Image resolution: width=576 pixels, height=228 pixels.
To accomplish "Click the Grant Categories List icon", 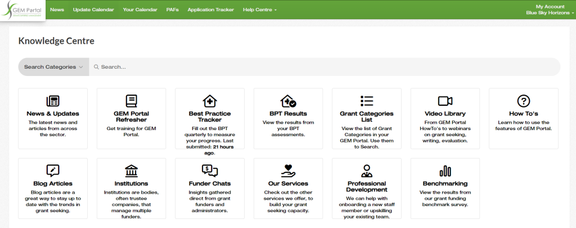I will click(x=367, y=101).
